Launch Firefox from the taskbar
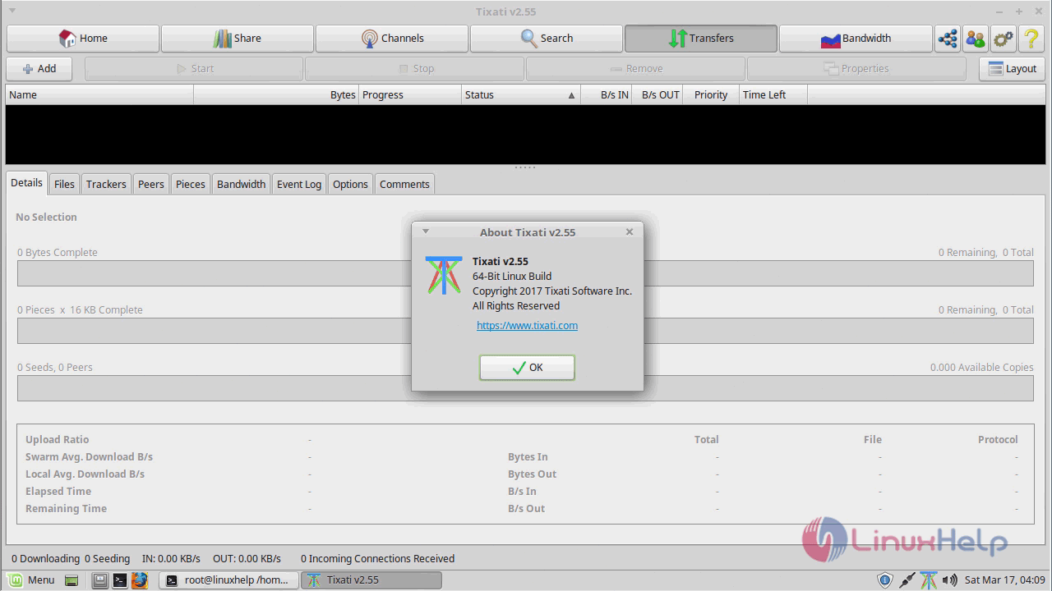 [140, 580]
